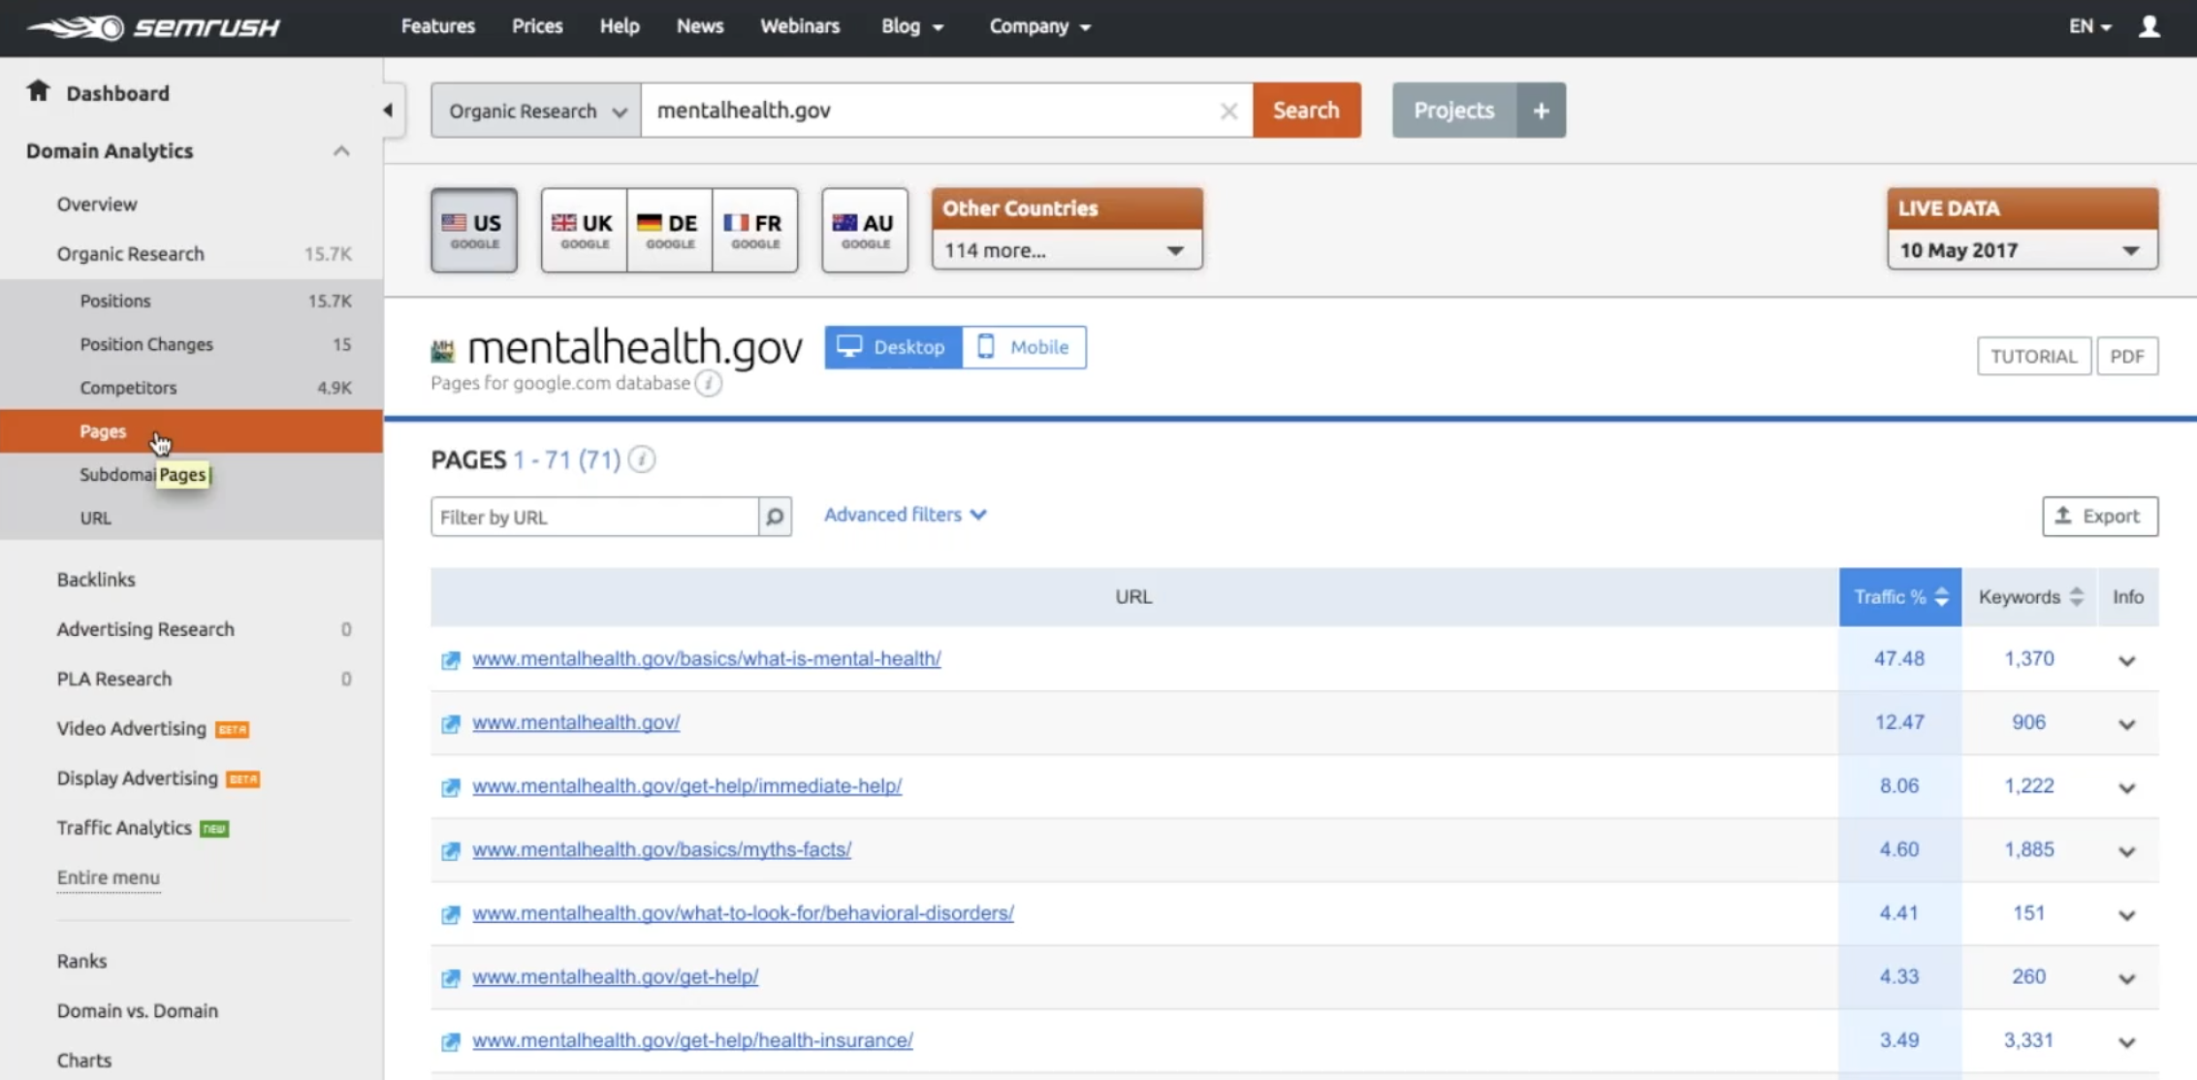2197x1080 pixels.
Task: Expand info for health-insurance row
Action: click(2127, 1042)
